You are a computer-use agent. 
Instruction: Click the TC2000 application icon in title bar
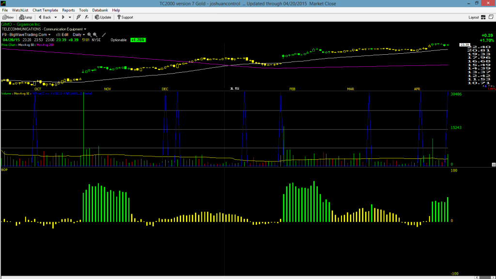(3, 3)
